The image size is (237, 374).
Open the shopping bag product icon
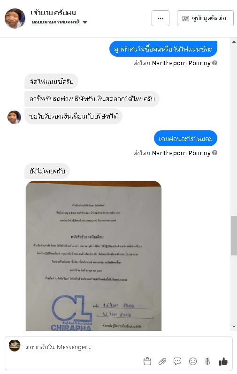click(x=147, y=361)
